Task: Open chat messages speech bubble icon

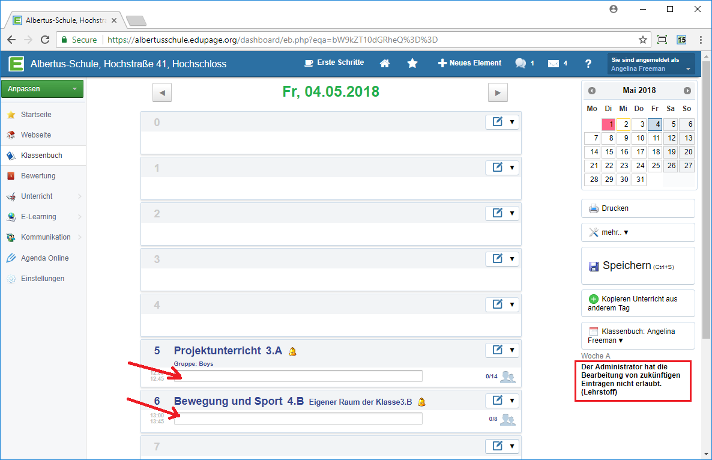Action: (x=520, y=63)
